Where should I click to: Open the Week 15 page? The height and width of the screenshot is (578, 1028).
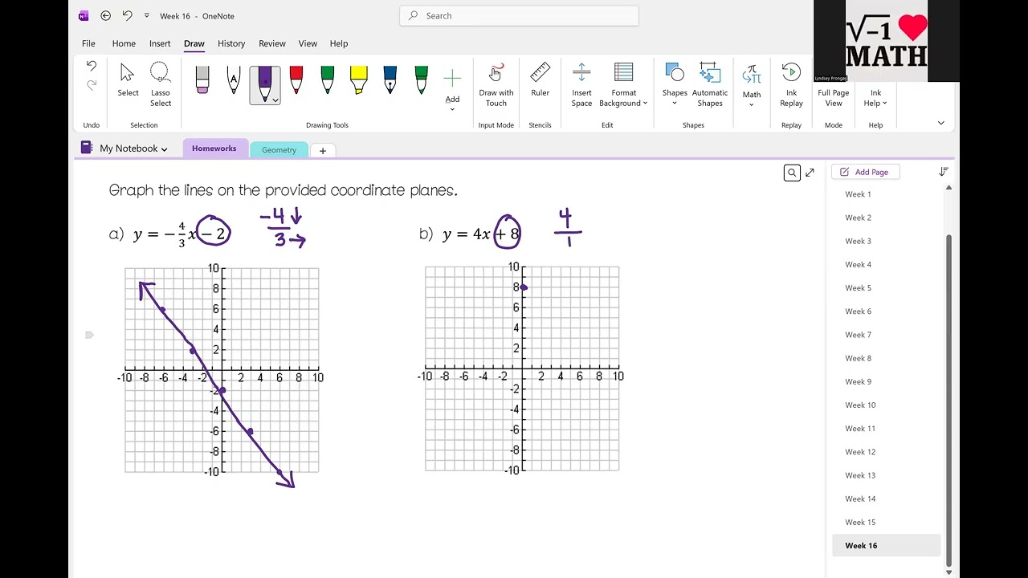coord(886,522)
